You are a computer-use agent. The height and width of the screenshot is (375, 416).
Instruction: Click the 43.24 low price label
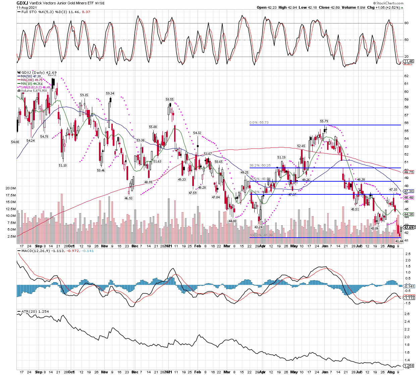pos(258,227)
